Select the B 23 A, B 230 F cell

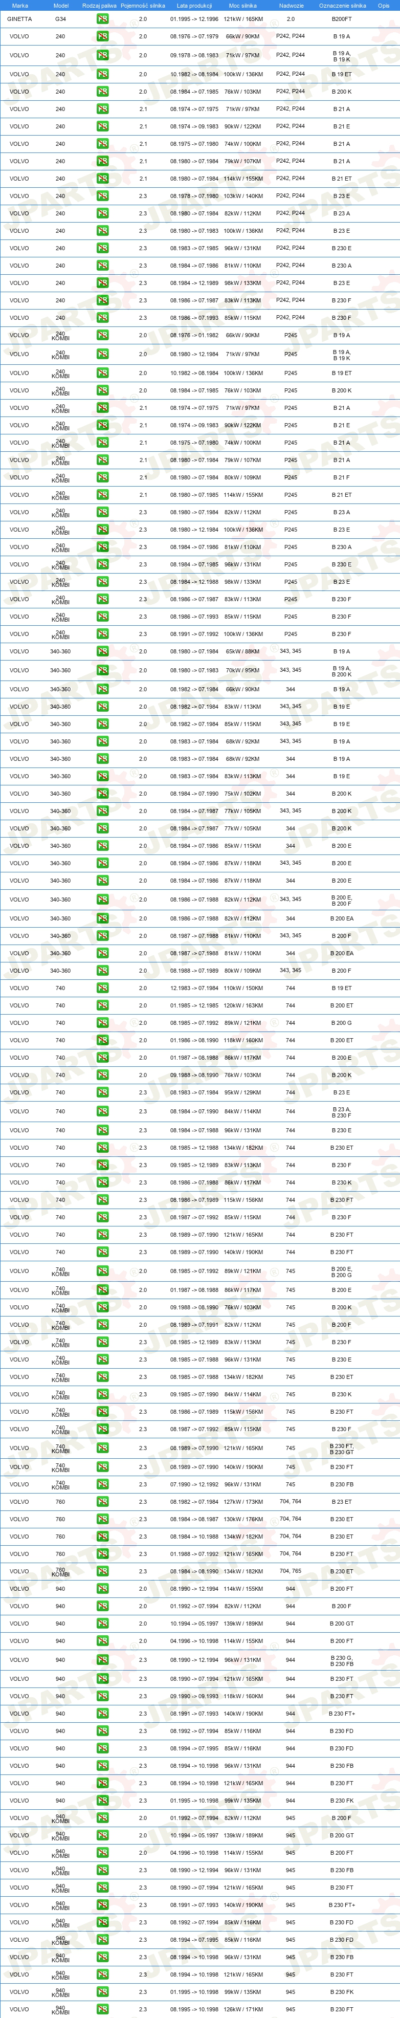pos(341,1112)
